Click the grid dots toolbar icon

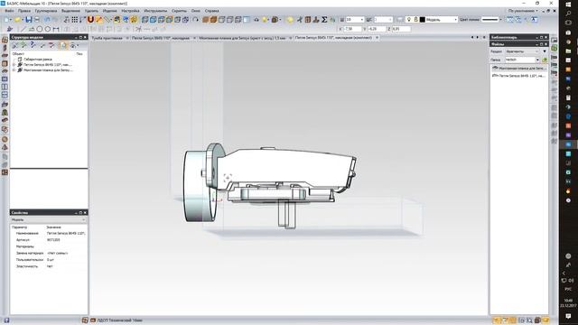(x=75, y=20)
